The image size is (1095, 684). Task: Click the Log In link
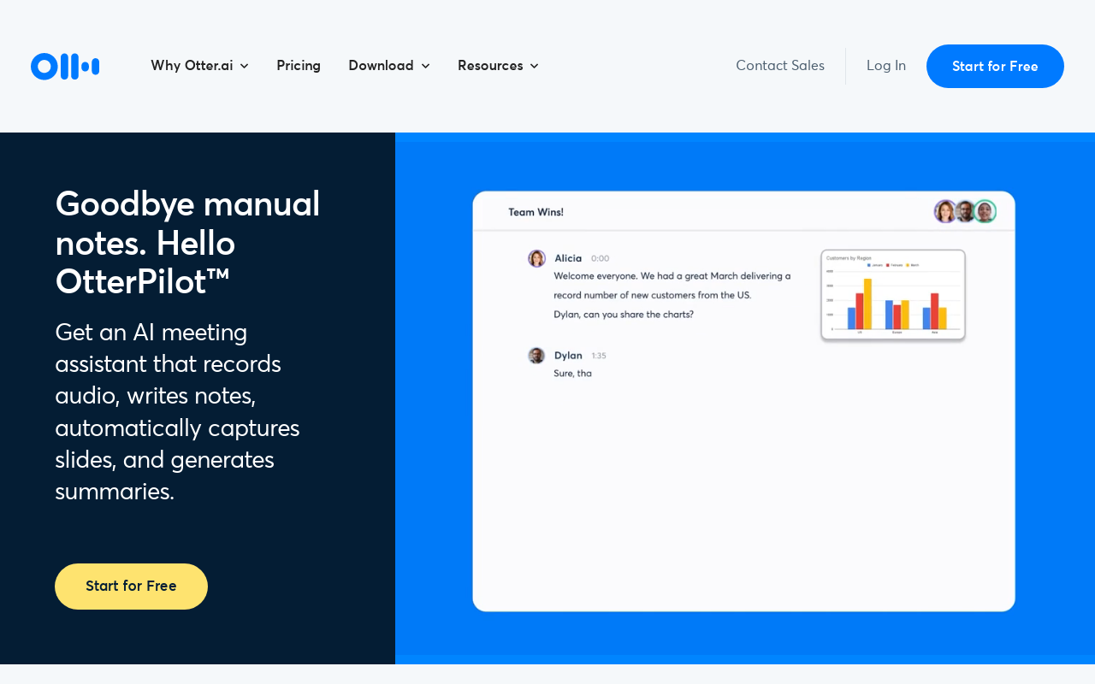(886, 64)
